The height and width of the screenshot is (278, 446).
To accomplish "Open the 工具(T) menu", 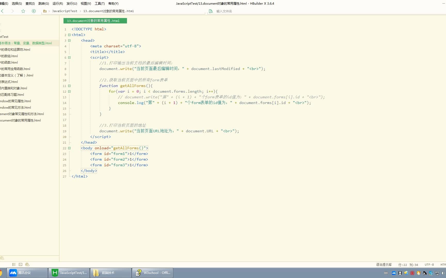I will [x=100, y=4].
